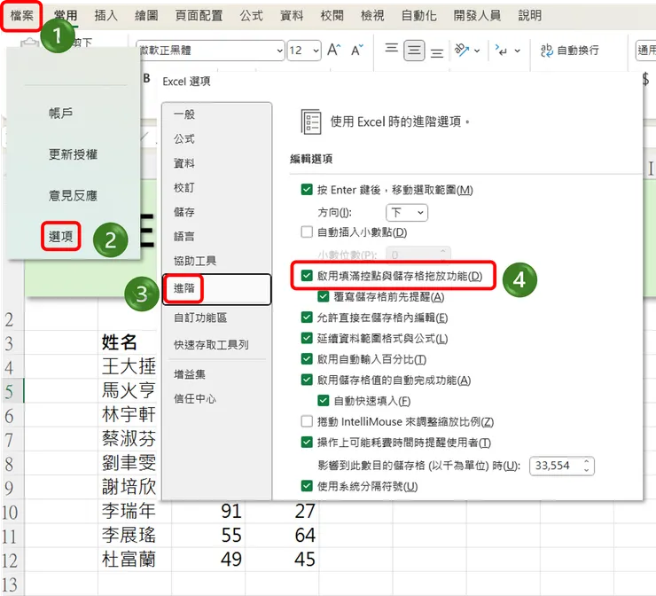Select 增益集 in Excel options sidebar

pyautogui.click(x=190, y=374)
